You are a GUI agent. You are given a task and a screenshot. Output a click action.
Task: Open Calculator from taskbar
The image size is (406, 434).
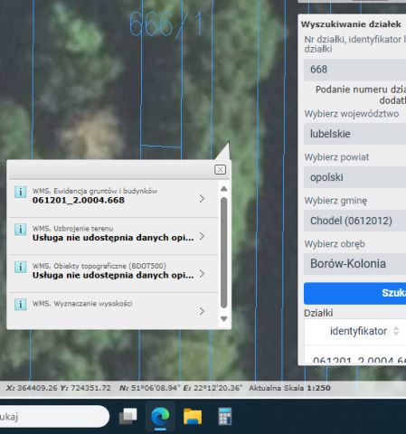click(225, 416)
